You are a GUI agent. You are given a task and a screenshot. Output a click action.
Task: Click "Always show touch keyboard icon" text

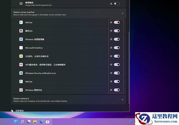click(38, 5)
